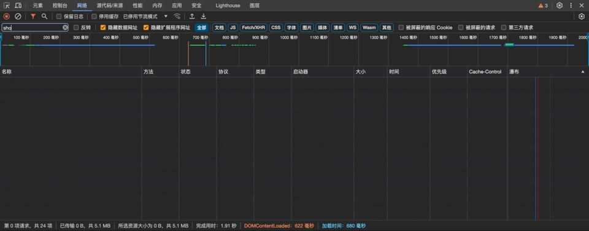The width and height of the screenshot is (589, 231).
Task: Filter by WS type
Action: (x=352, y=28)
